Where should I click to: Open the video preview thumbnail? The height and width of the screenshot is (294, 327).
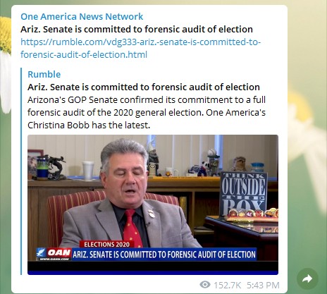click(153, 204)
